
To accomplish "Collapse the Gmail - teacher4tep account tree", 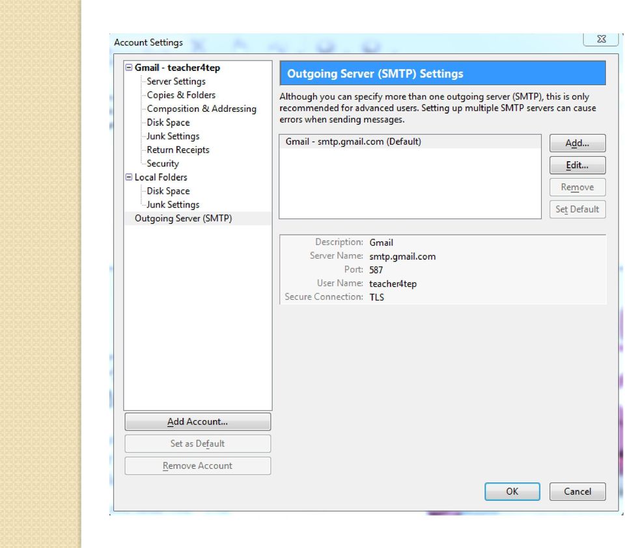I will (129, 67).
